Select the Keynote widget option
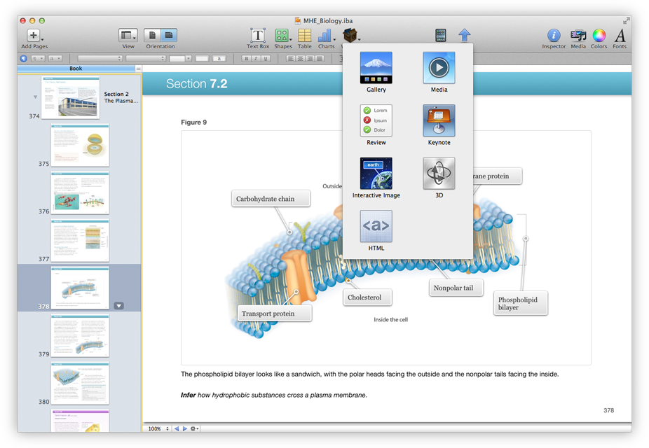 (x=439, y=121)
